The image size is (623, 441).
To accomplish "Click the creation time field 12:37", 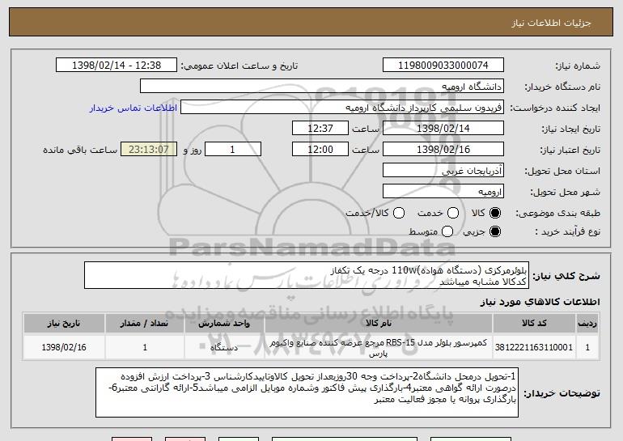I will click(x=320, y=129).
